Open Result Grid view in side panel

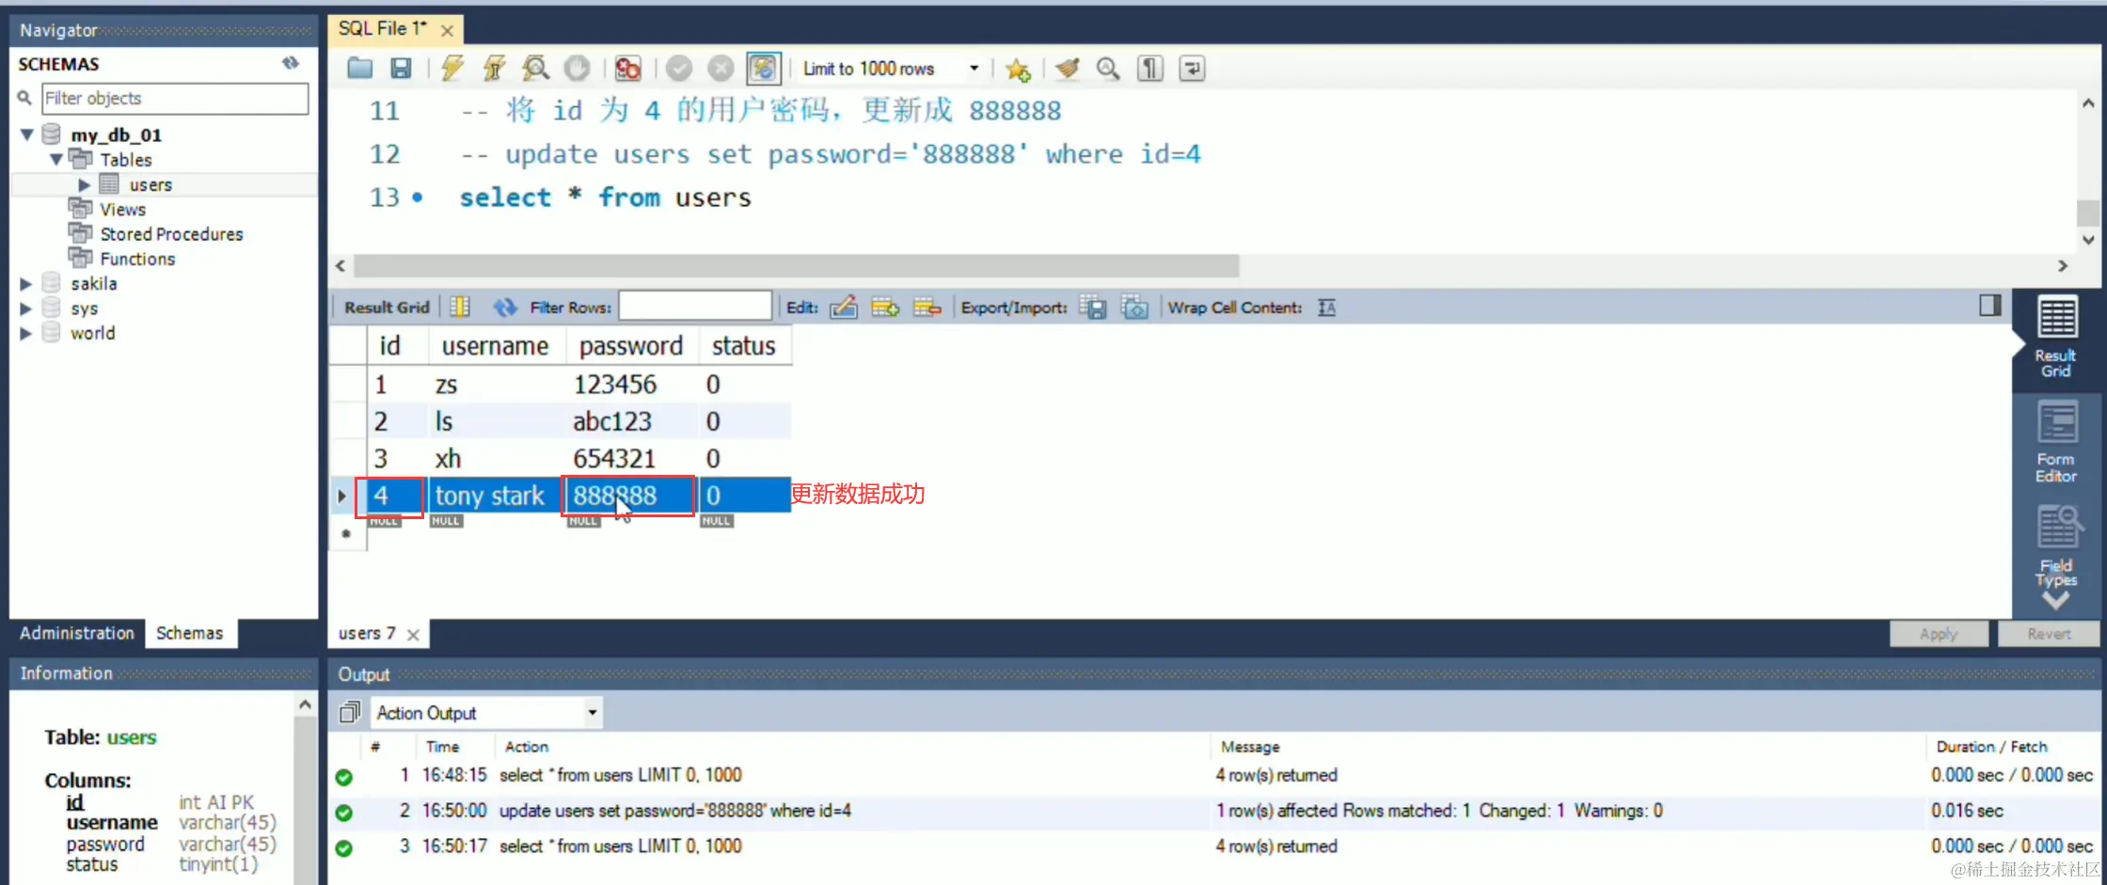tap(2056, 337)
